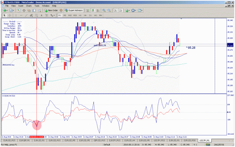235x147 pixels.
Task: Toggle the Market Watch window icon
Action: (19, 10)
